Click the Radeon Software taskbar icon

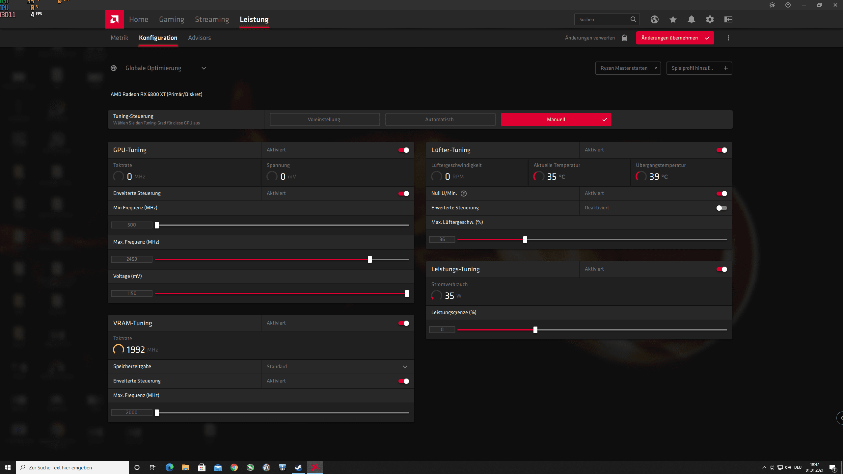click(315, 467)
